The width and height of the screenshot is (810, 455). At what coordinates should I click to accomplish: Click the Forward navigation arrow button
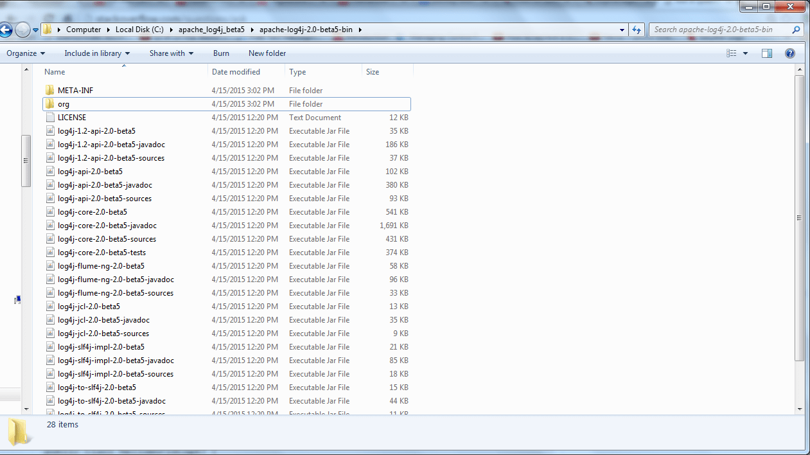[22, 30]
